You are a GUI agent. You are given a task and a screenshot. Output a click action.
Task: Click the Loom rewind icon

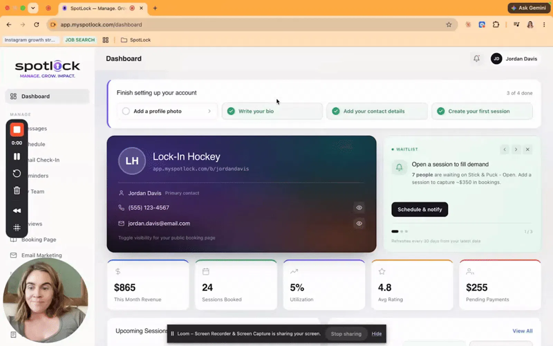(x=17, y=210)
